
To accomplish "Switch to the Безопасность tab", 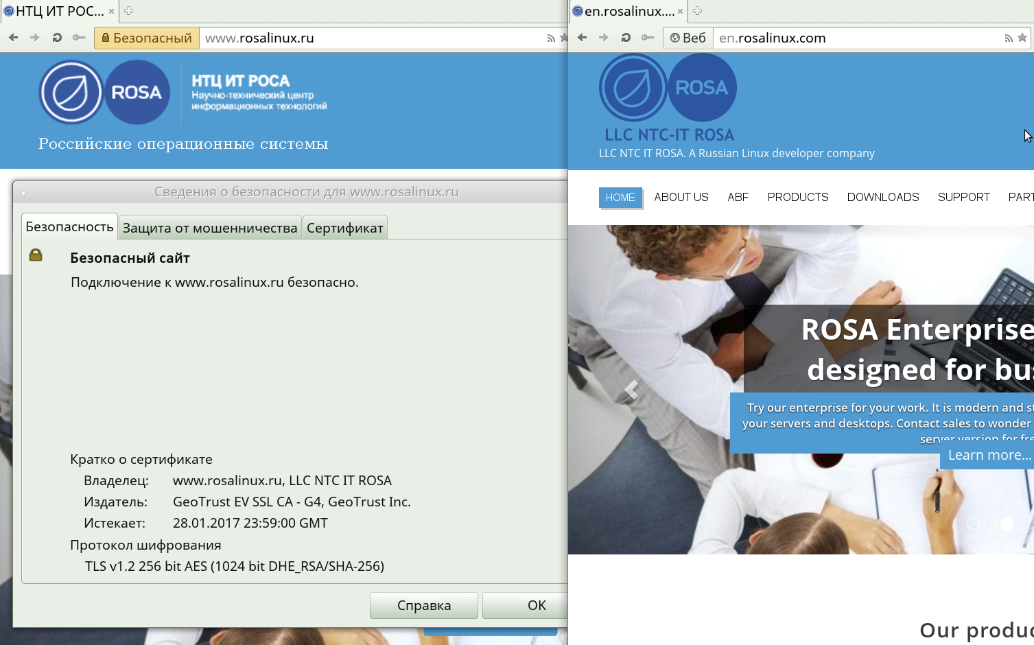I will 69,227.
